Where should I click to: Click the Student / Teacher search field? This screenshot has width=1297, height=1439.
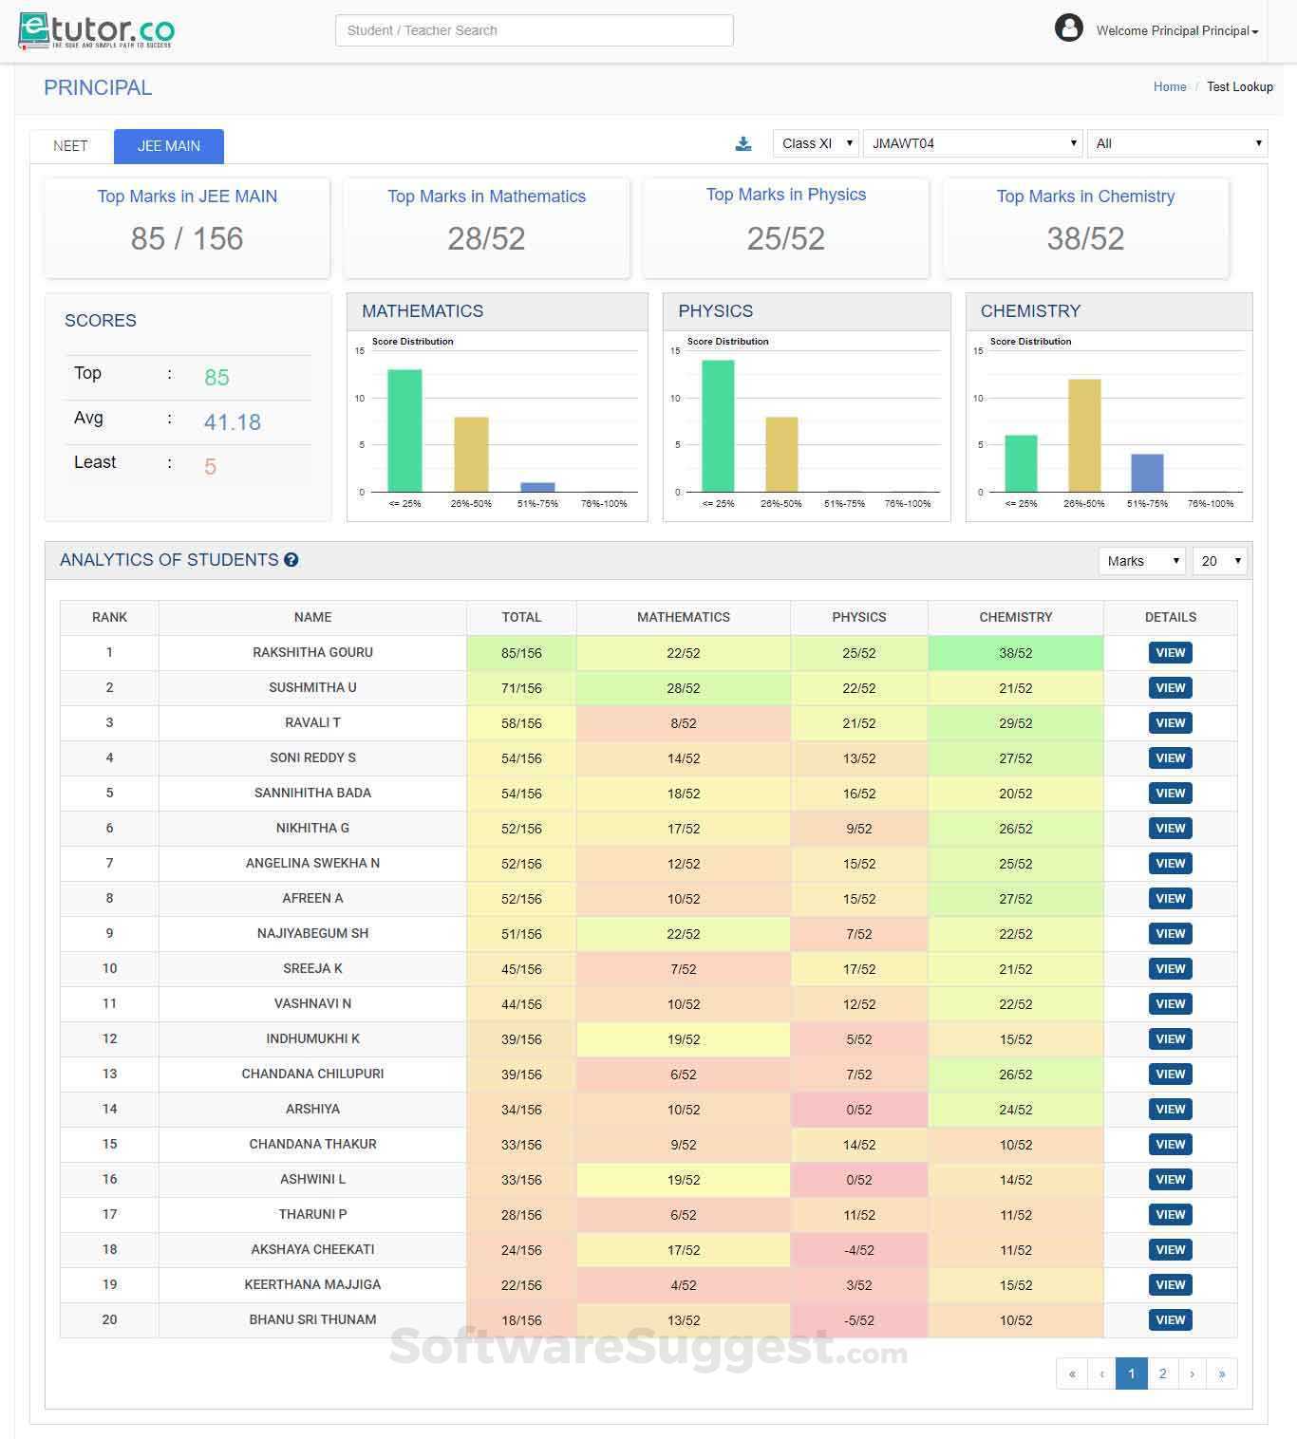tap(534, 29)
